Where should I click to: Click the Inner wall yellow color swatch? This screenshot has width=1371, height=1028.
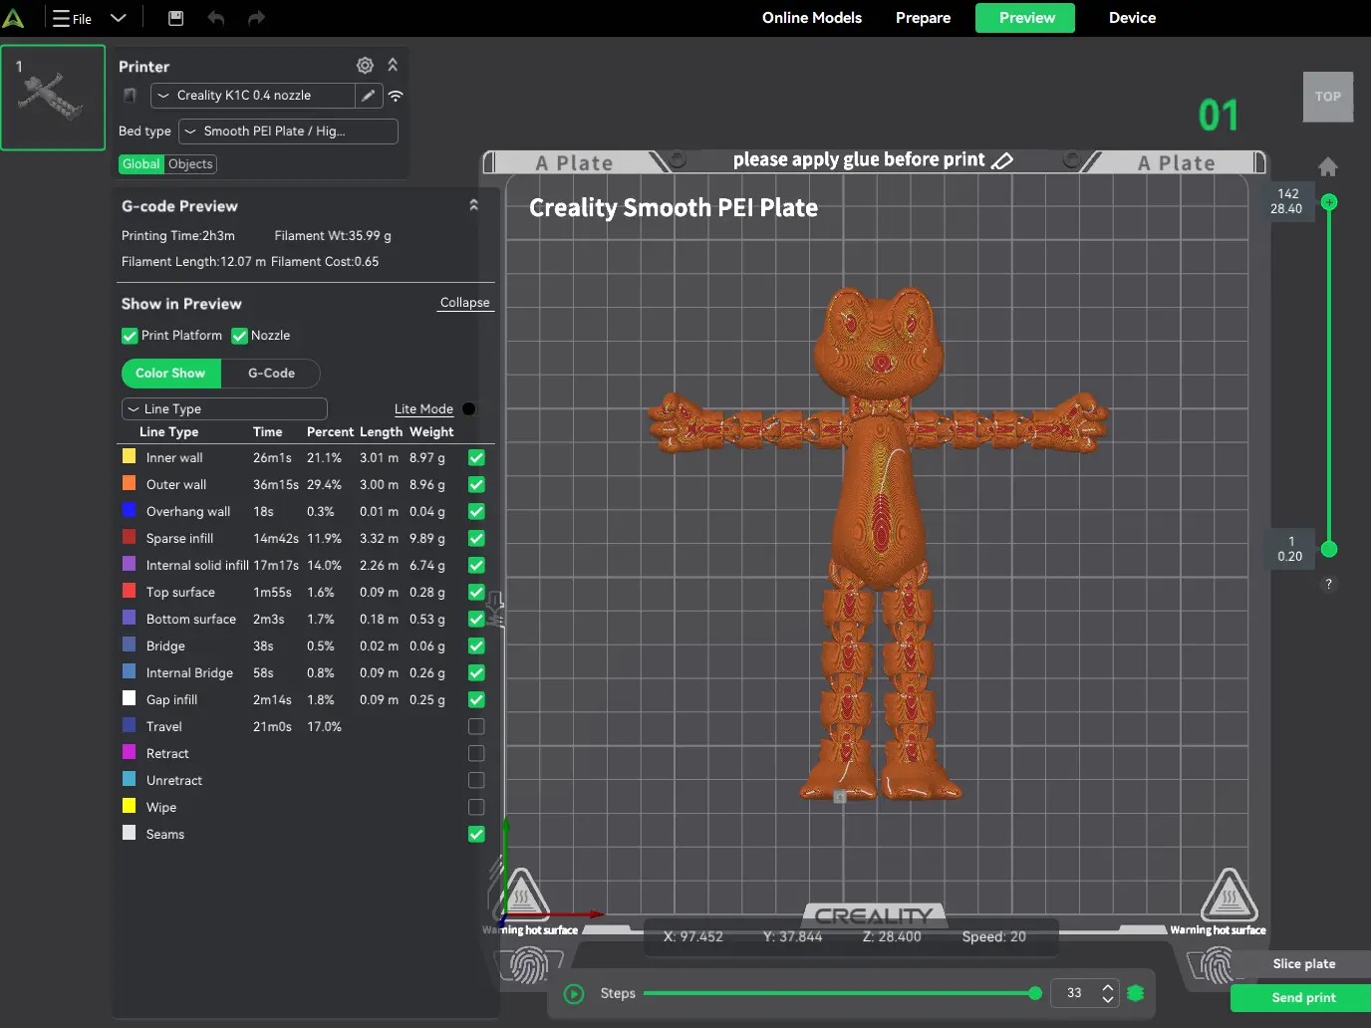pyautogui.click(x=129, y=456)
